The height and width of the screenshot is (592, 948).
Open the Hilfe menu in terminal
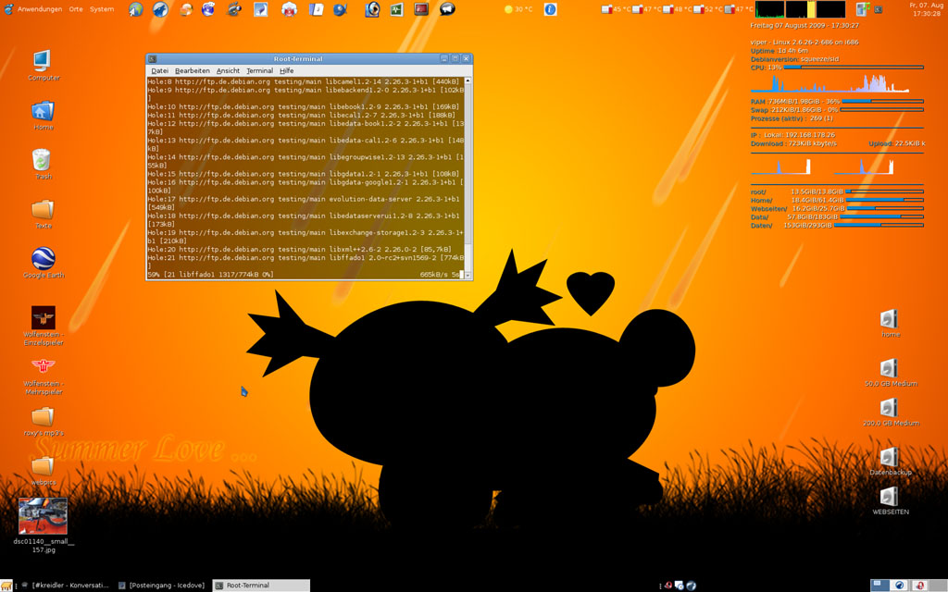[x=286, y=70]
